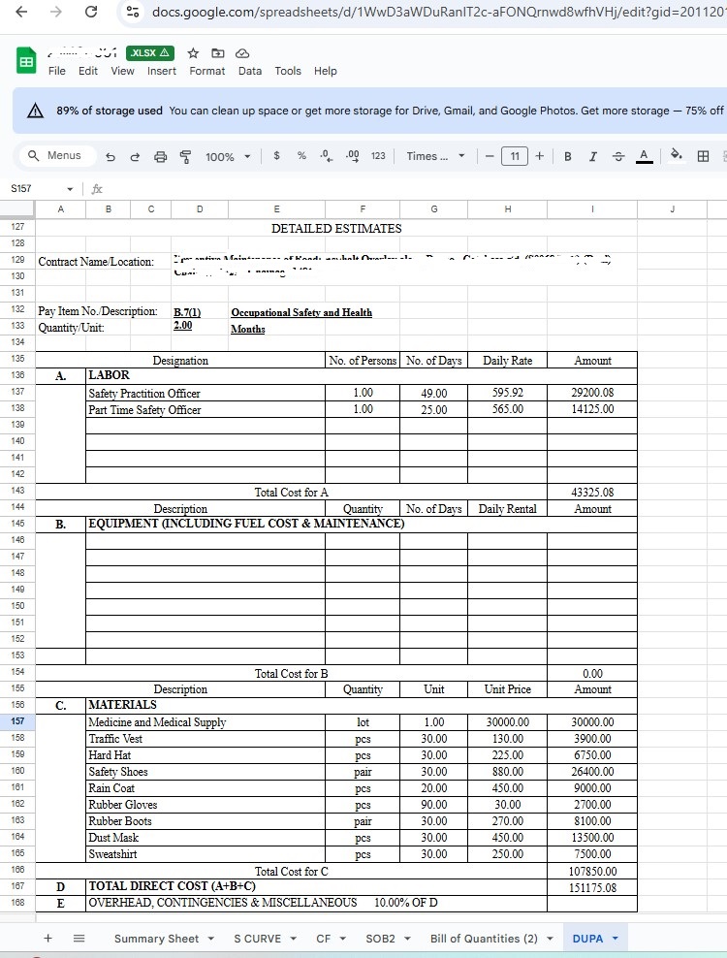Viewport: 727px width, 958px height.
Task: Click the .XLSX format badge
Action: pyautogui.click(x=150, y=53)
